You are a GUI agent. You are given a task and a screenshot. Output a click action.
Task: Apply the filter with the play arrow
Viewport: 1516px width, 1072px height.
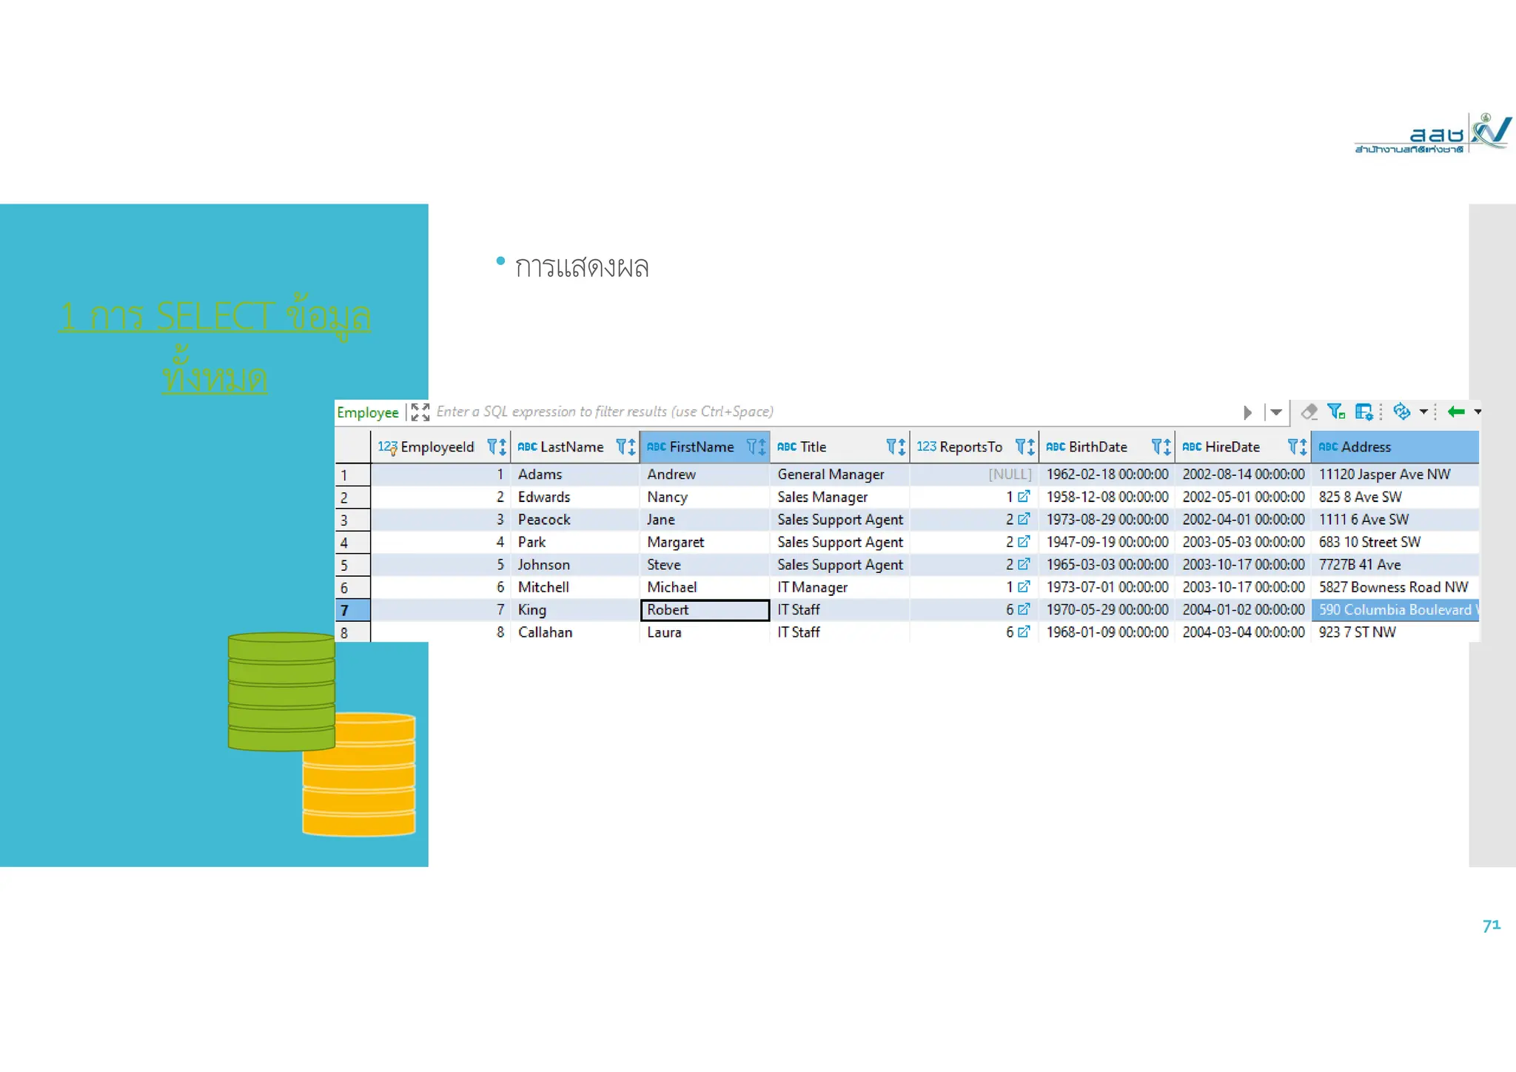click(x=1248, y=412)
